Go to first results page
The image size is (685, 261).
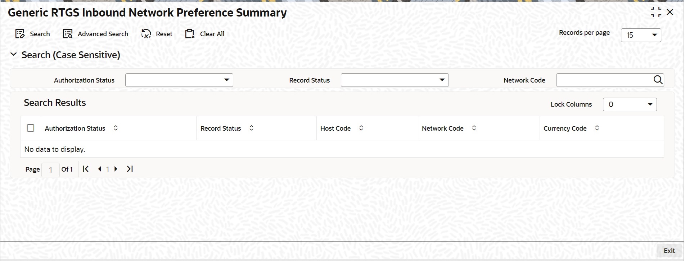pos(85,169)
